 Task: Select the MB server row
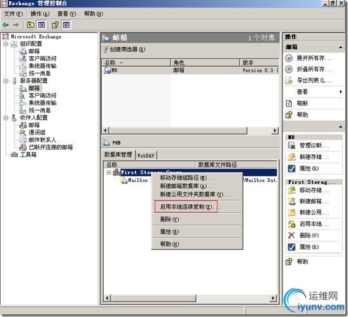(191, 71)
